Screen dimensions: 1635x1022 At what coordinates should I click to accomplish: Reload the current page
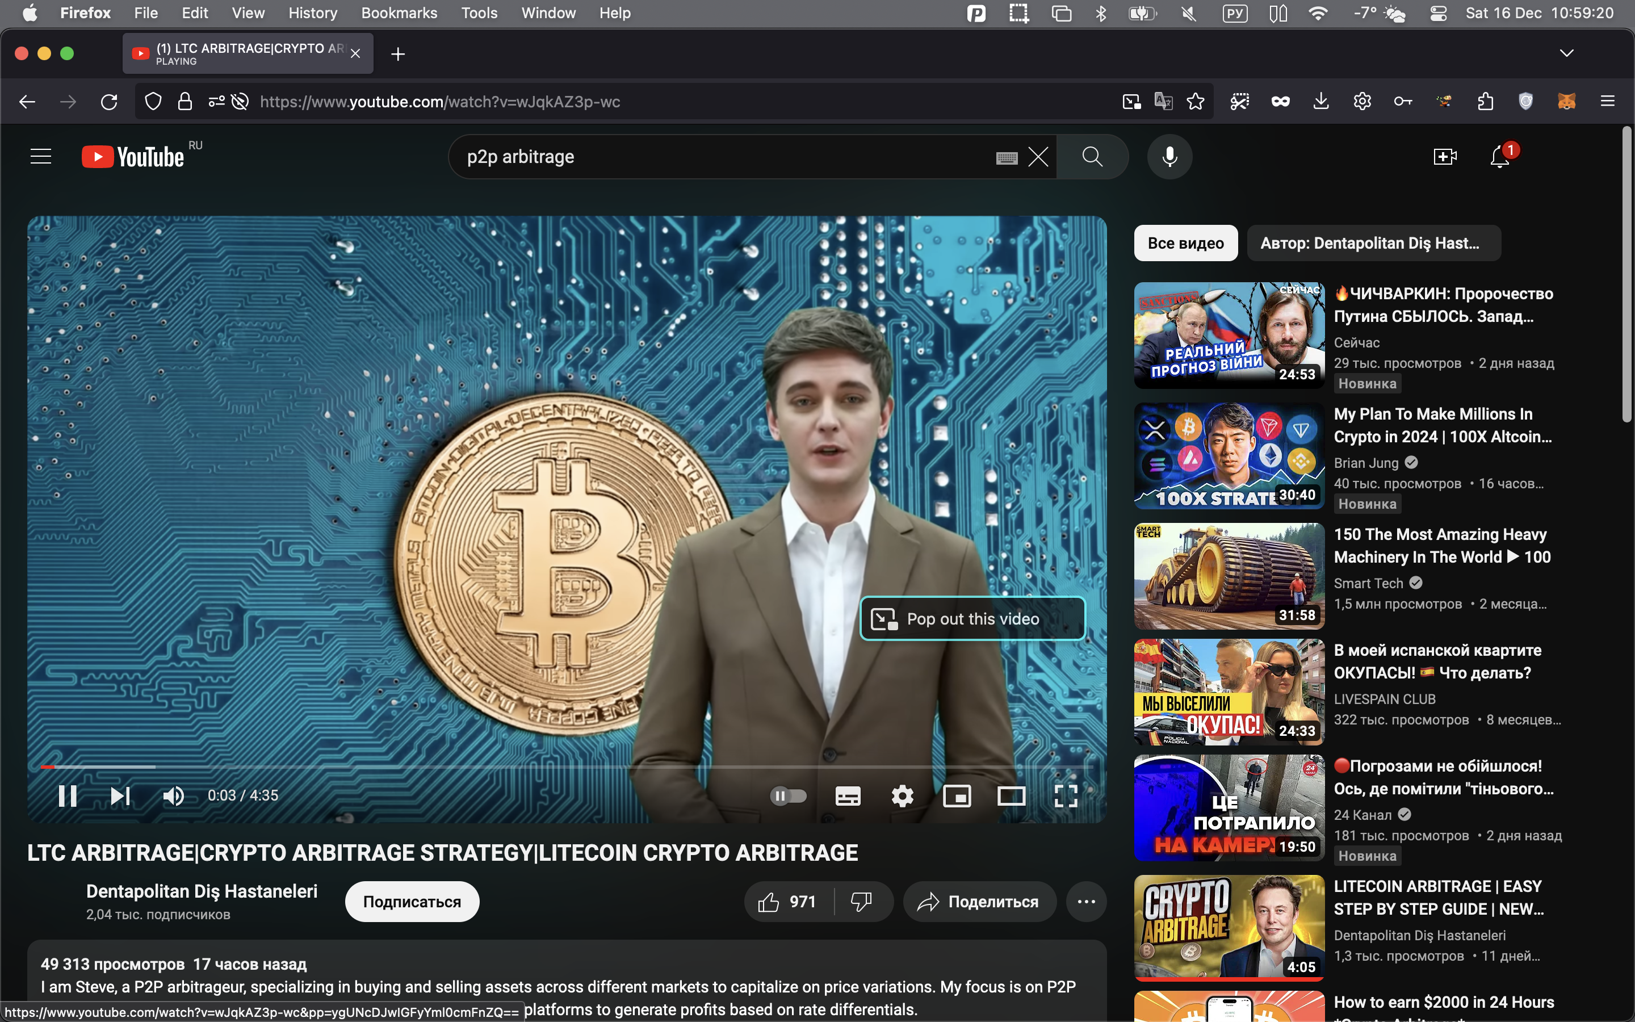(x=109, y=102)
